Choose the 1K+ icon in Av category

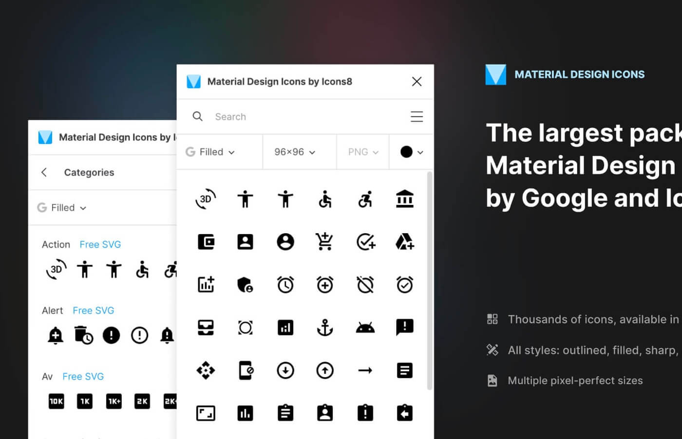pyautogui.click(x=114, y=401)
